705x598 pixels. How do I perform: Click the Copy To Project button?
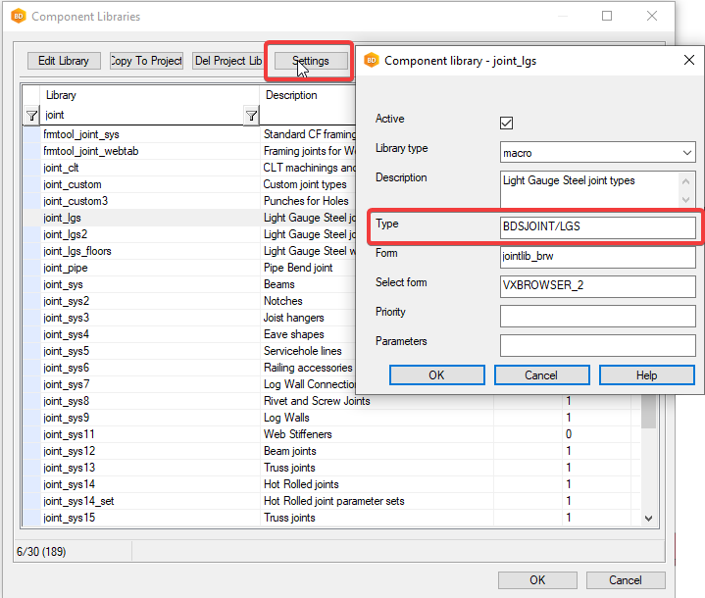tap(146, 61)
